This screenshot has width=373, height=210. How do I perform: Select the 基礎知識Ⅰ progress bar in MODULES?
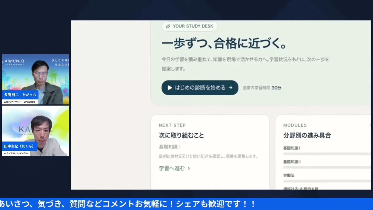pos(327,154)
